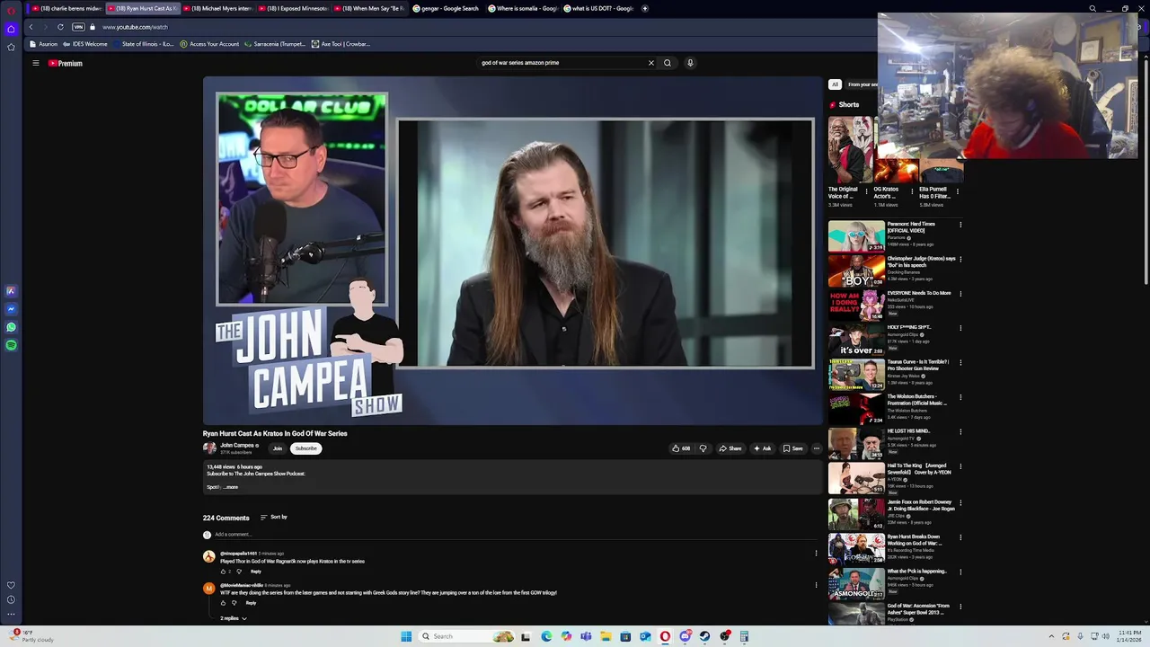Dislike the MovieManiac comment

point(234,603)
